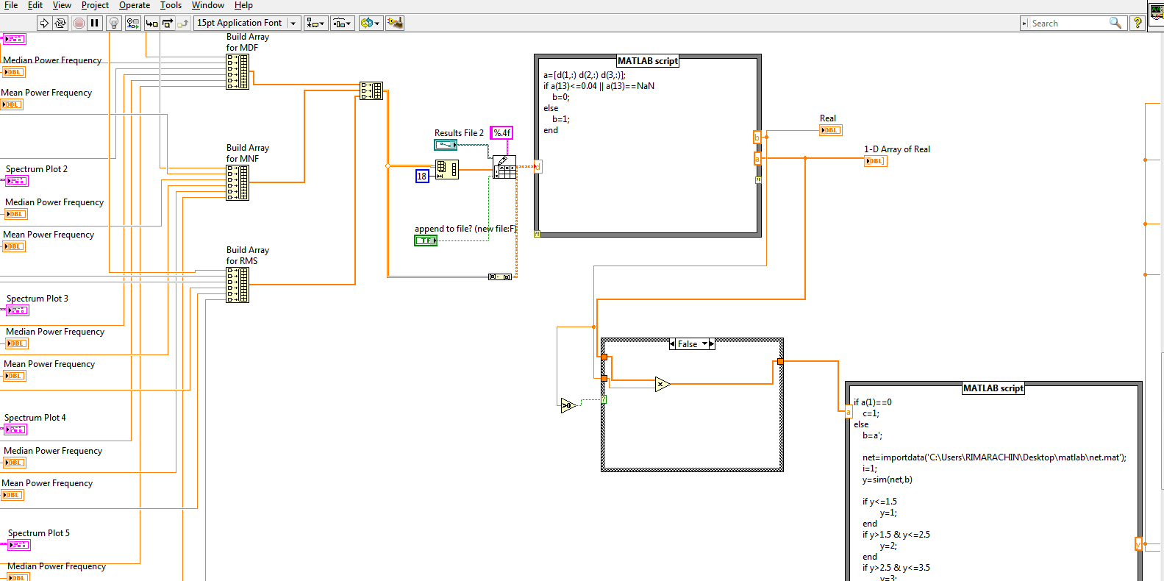Click the case selector right arrow
This screenshot has width=1164, height=581.
coord(712,344)
